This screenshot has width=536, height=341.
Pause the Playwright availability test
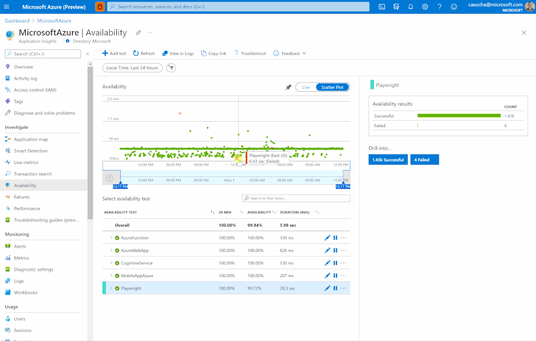tap(335, 288)
